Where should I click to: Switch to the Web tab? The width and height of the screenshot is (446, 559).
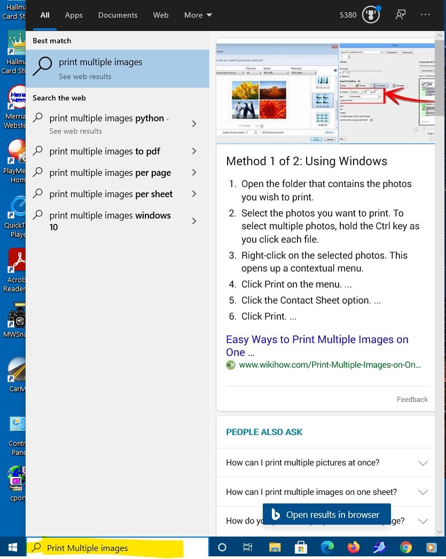[x=161, y=15]
